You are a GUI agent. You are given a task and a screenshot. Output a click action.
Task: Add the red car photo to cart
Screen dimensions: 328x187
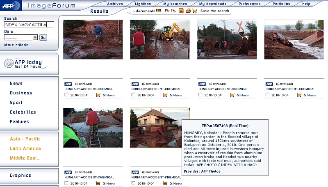[299, 95]
